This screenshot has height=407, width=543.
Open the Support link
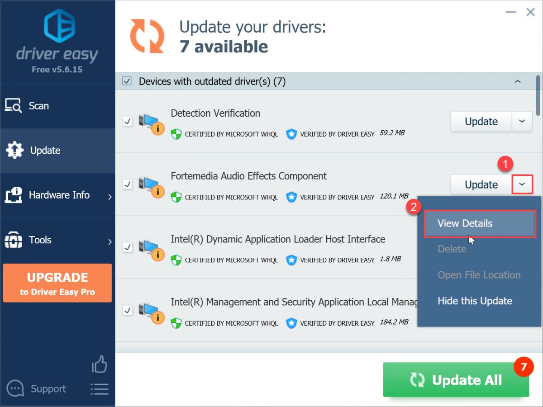pyautogui.click(x=48, y=389)
